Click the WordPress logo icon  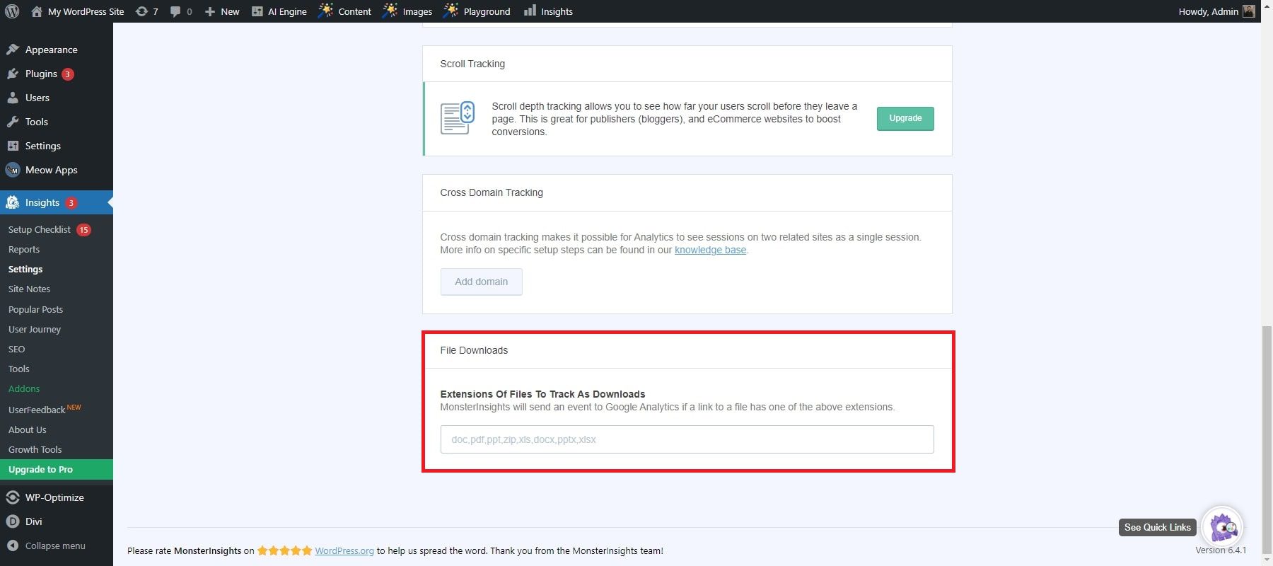pyautogui.click(x=12, y=11)
